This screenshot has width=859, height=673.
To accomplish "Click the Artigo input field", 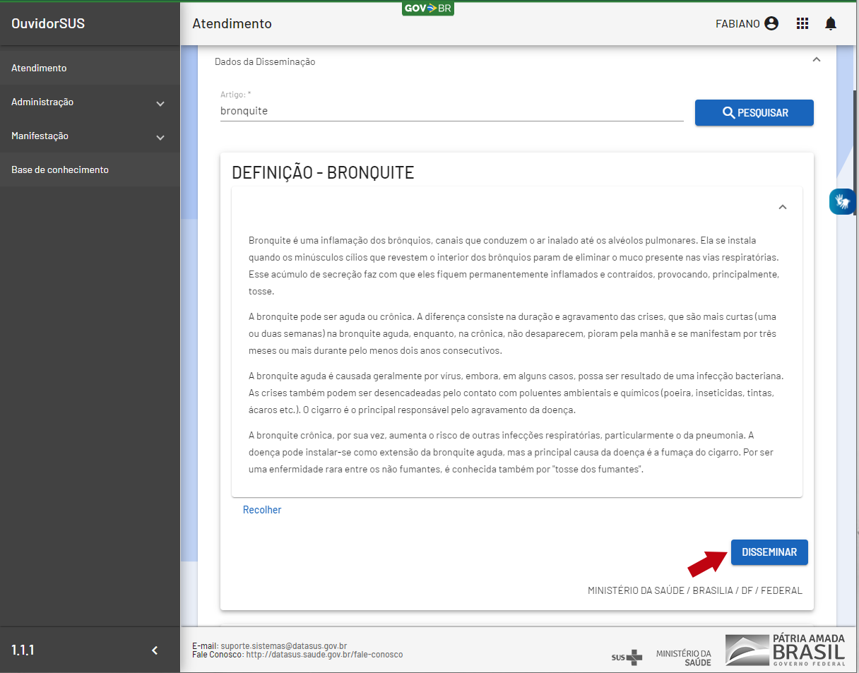I will pyautogui.click(x=451, y=111).
